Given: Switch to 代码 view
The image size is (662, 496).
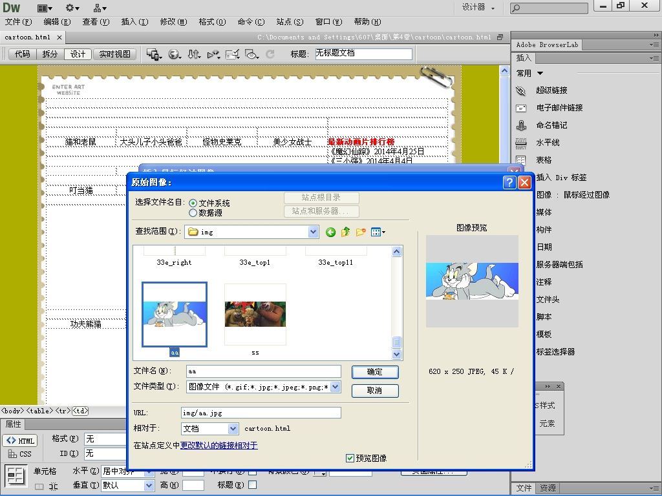Looking at the screenshot, I should (23, 54).
